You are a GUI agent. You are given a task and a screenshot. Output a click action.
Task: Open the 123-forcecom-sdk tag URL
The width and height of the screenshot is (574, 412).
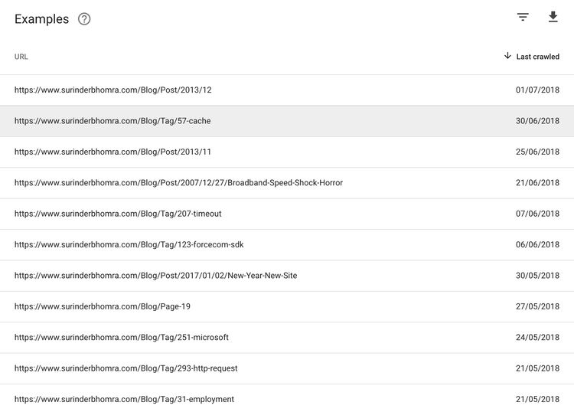(x=129, y=244)
